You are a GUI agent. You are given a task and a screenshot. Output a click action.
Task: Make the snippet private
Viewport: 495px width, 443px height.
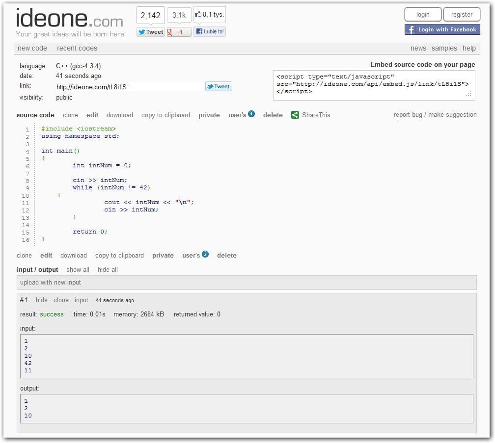coord(209,114)
